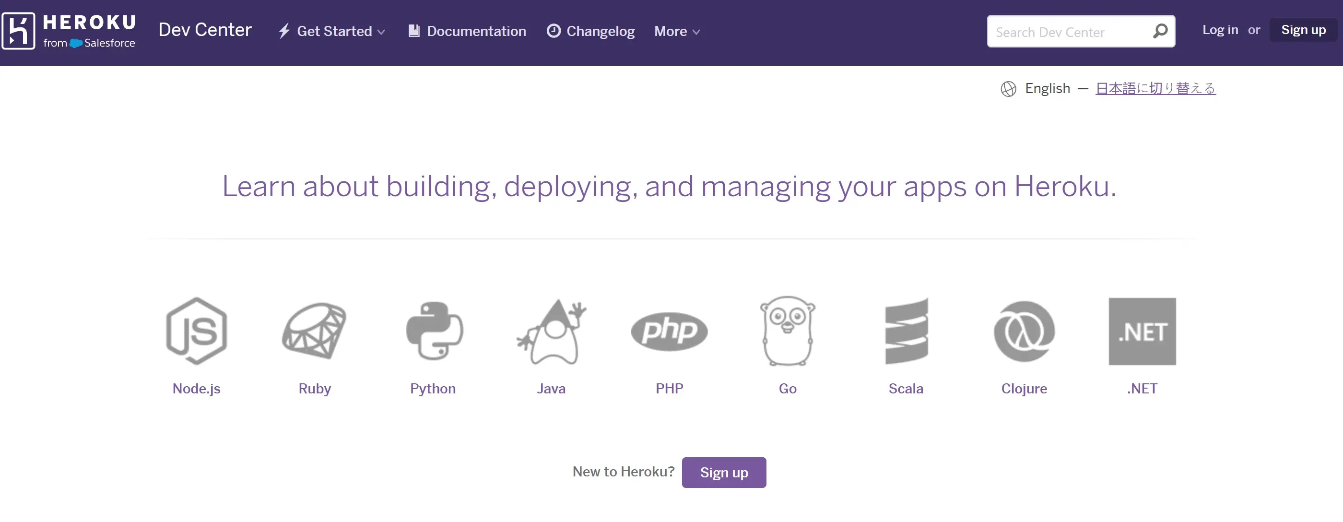
Task: Open the Changelog menu item
Action: pyautogui.click(x=591, y=31)
